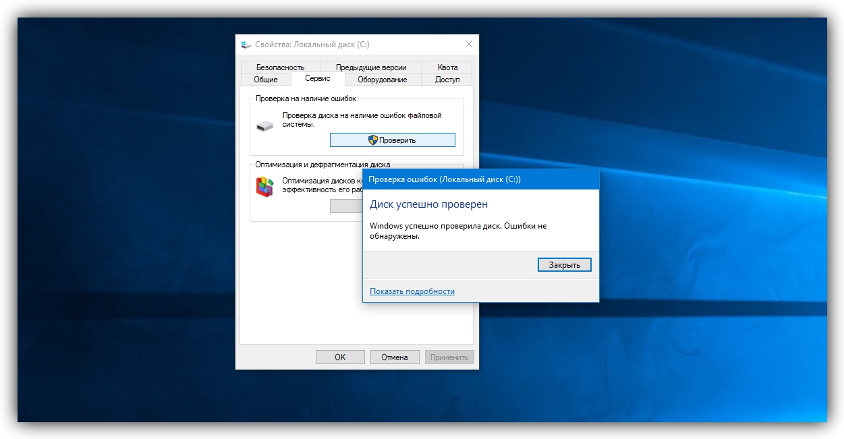The height and width of the screenshot is (439, 844).
Task: Switch to the Общие tab
Action: [x=265, y=79]
